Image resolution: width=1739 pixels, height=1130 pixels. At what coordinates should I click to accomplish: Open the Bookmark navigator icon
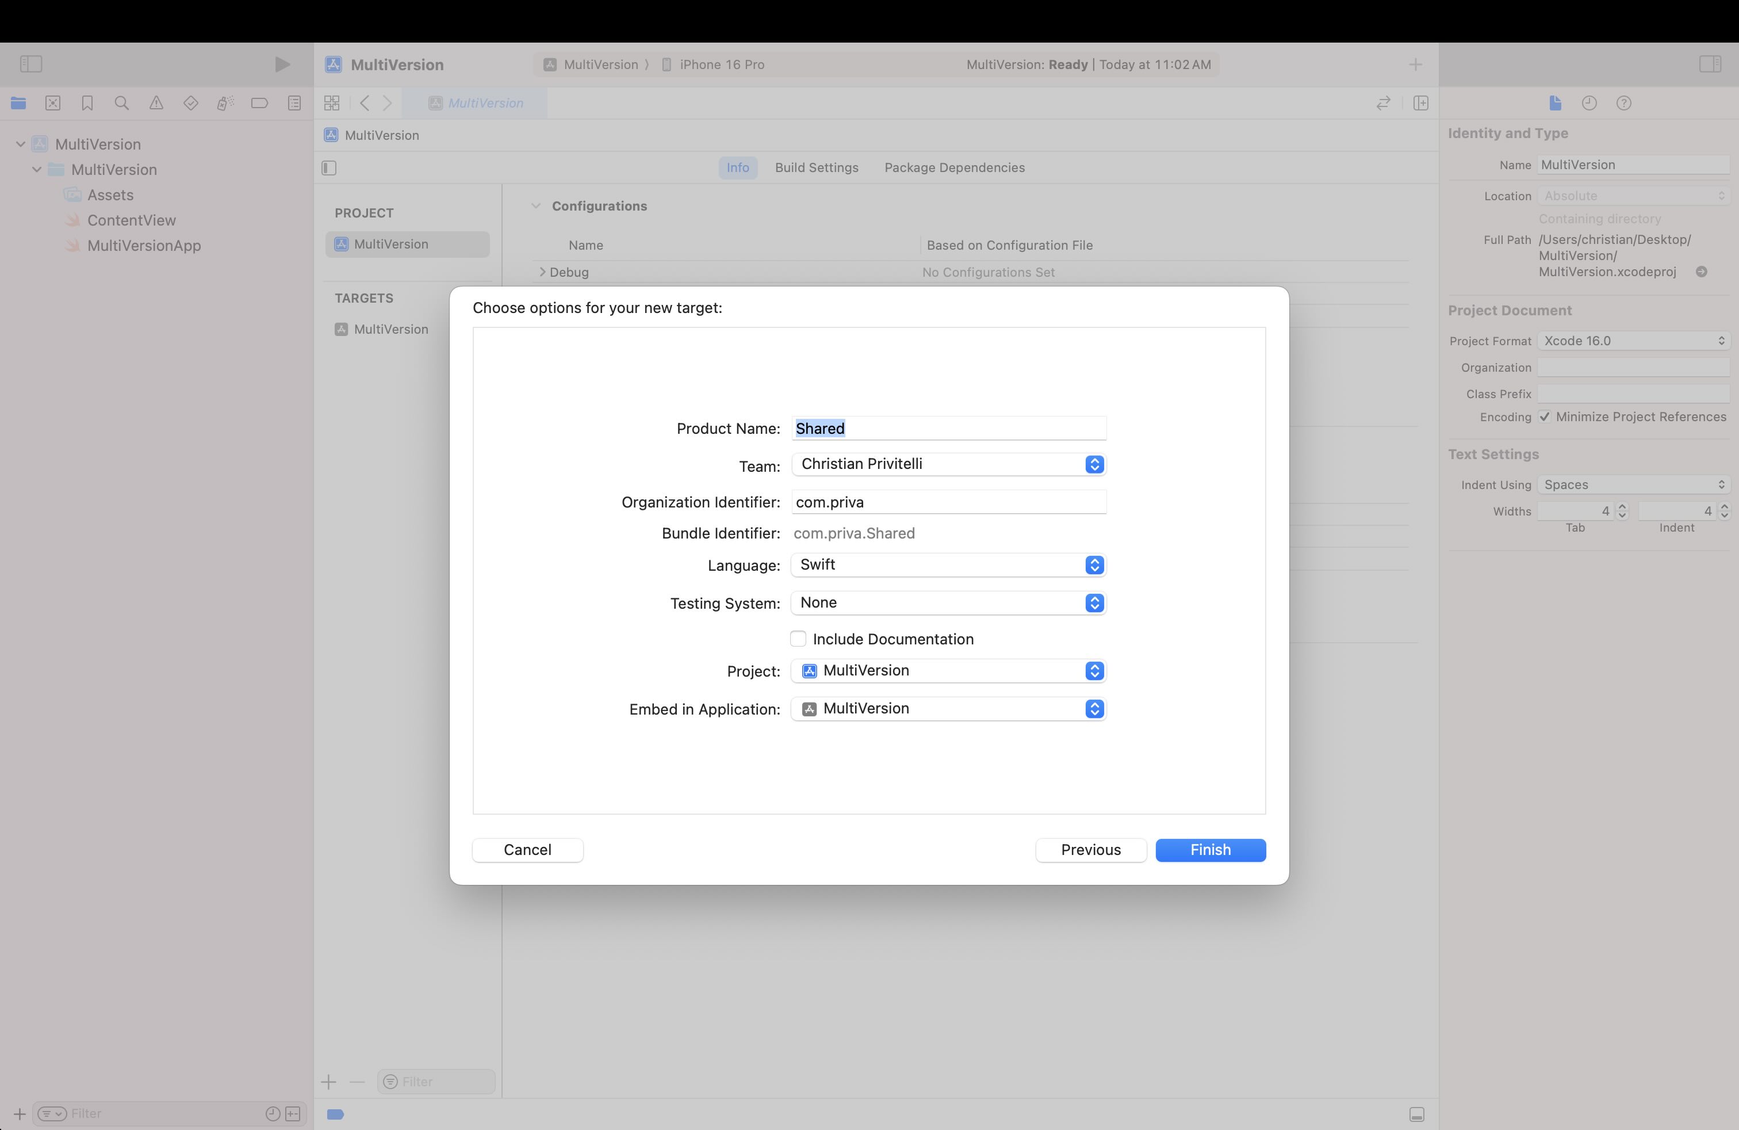[x=87, y=103]
